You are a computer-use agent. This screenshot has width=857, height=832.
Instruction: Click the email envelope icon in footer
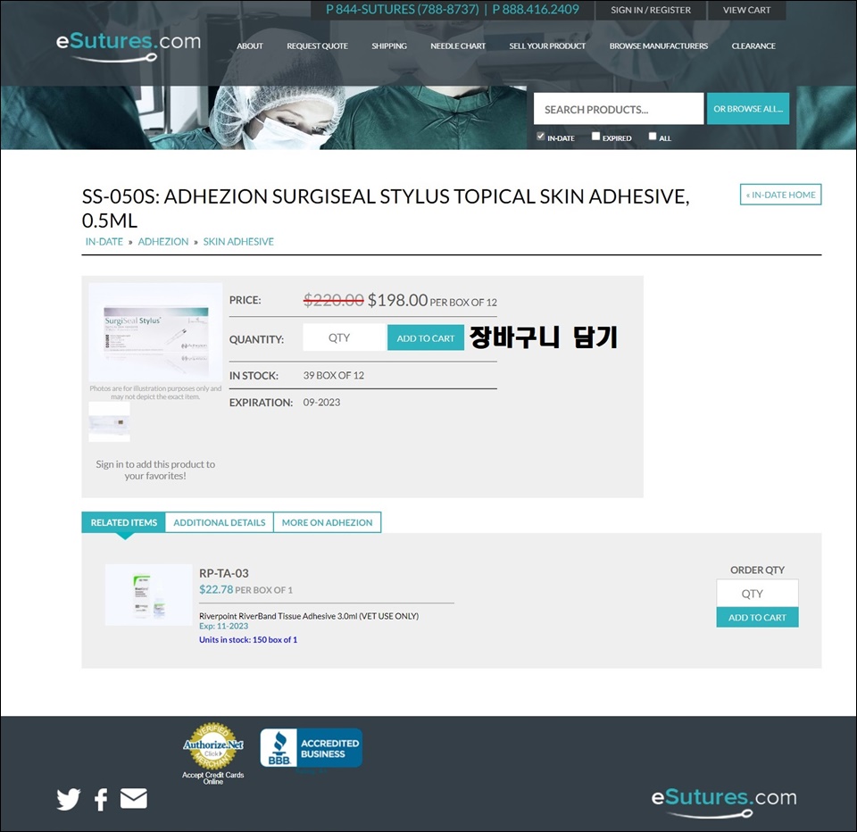134,798
